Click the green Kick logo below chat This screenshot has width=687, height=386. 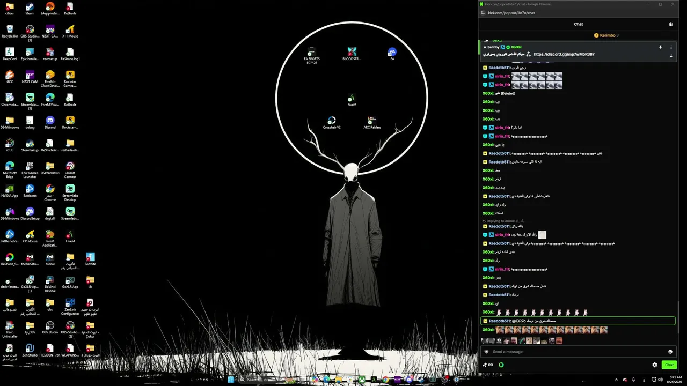point(501,365)
